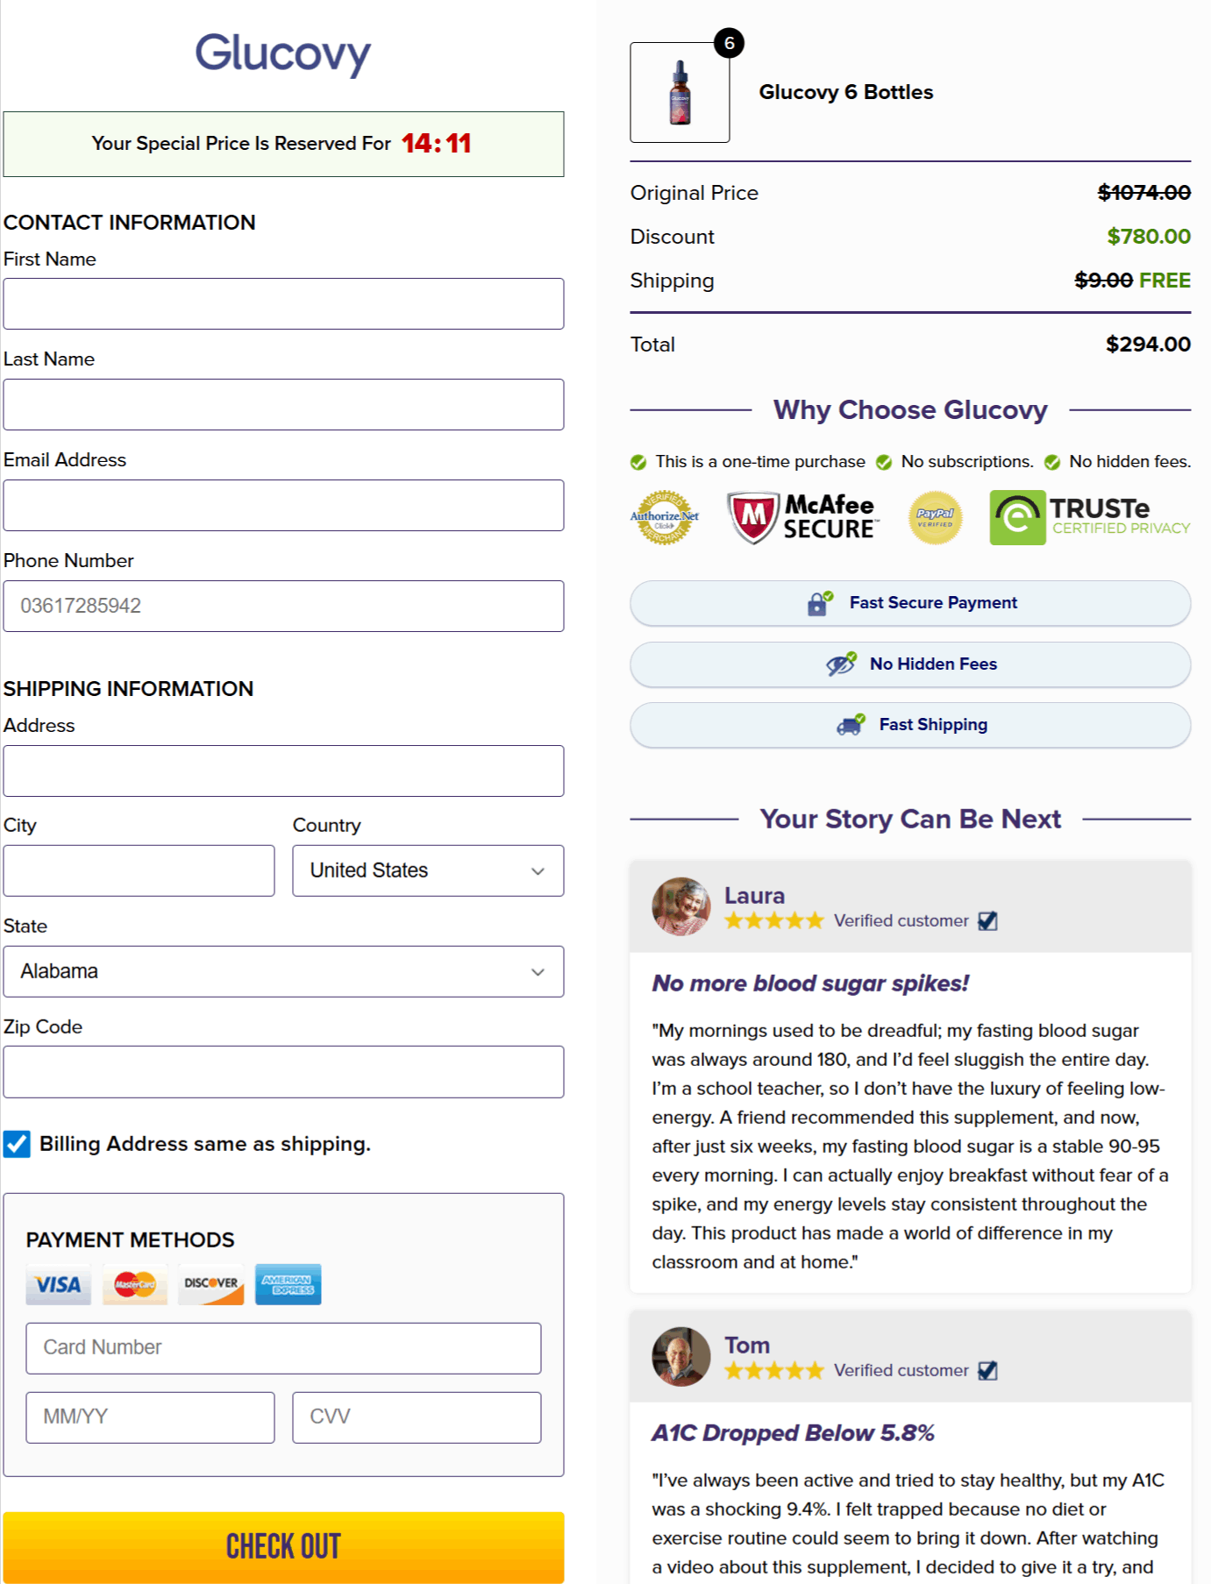The width and height of the screenshot is (1211, 1584).
Task: Click the verified customer checkmark beside Laura
Action: click(989, 921)
